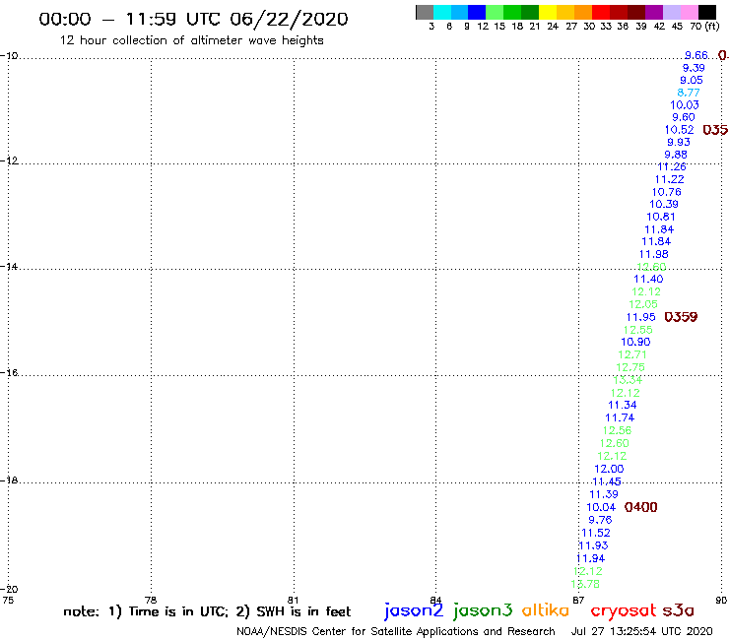Click the 9.39 wave height value
Screen dimensions: 729x640
[x=694, y=68]
